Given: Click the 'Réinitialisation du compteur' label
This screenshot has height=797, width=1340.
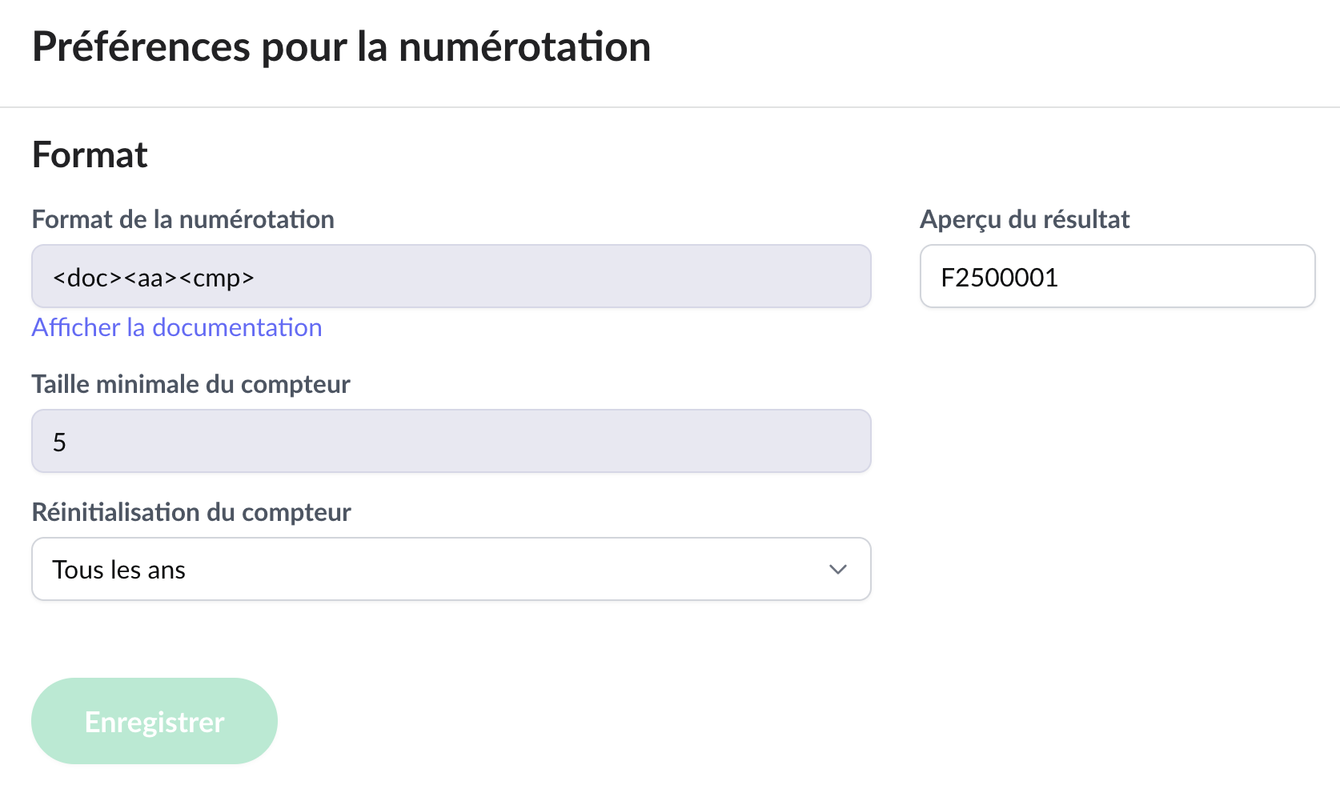Looking at the screenshot, I should pyautogui.click(x=191, y=512).
